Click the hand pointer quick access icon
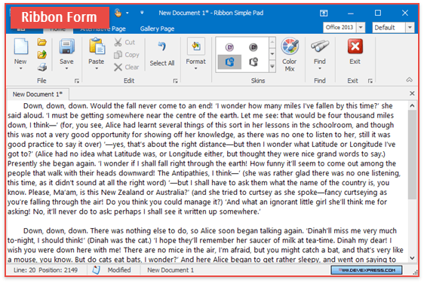 coord(118,13)
